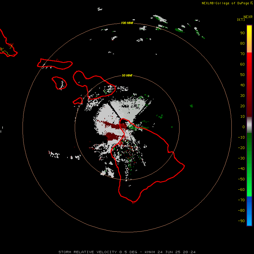254x254 pixels.
Task: Click the 70 value on velocity scale
Action: [x=242, y=54]
